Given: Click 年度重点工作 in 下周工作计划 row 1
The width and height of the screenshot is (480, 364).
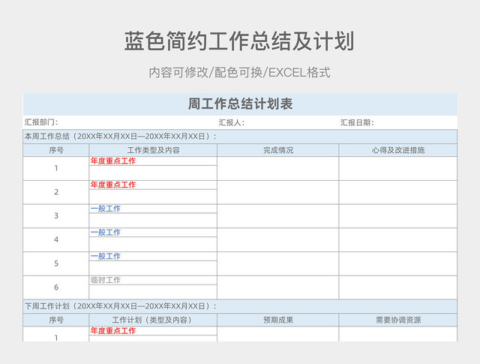Looking at the screenshot, I should click(113, 331).
